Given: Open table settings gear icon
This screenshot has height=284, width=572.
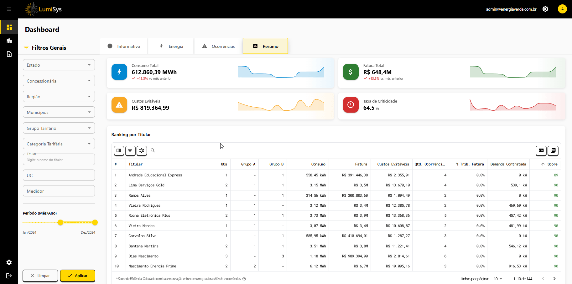Looking at the screenshot, I should 142,150.
